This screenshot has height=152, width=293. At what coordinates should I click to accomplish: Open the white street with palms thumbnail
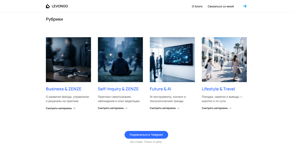pos(224,59)
